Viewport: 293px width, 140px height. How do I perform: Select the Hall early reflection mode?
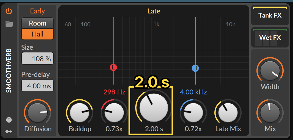coord(38,34)
